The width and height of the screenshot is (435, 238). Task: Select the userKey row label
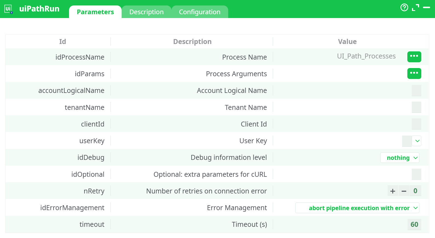point(92,141)
